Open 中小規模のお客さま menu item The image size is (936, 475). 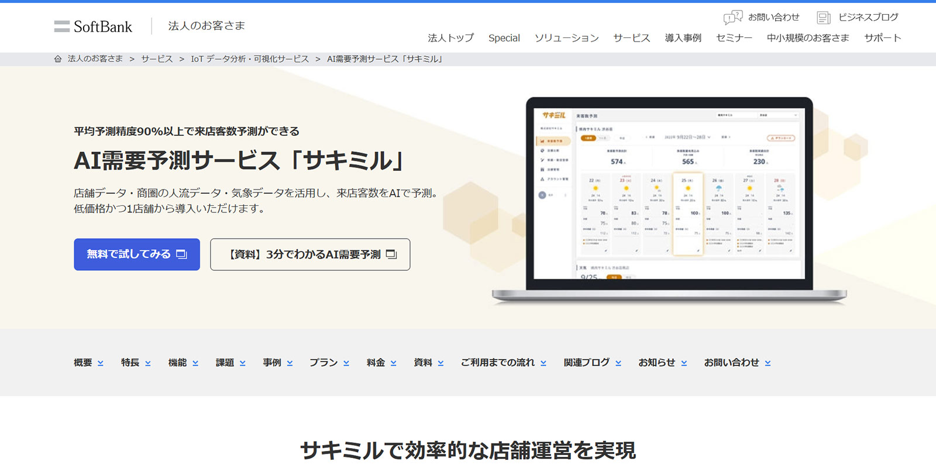click(x=808, y=38)
